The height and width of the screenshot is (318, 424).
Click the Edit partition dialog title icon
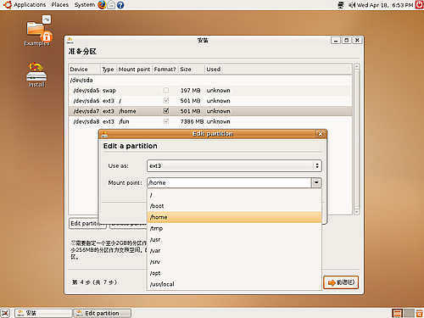(104, 134)
